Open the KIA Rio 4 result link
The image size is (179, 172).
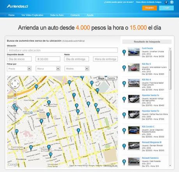coord(146,80)
